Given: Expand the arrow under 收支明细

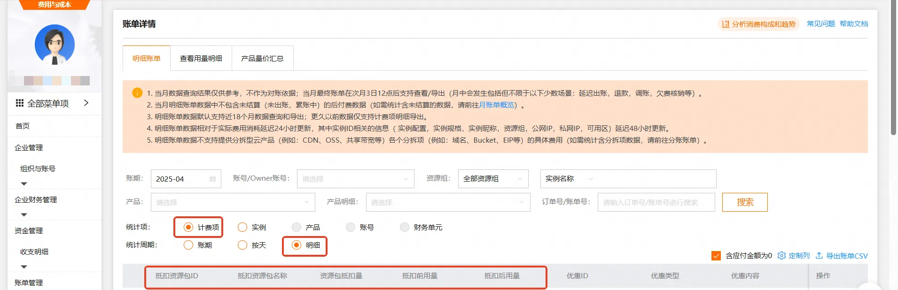Looking at the screenshot, I should (x=24, y=267).
